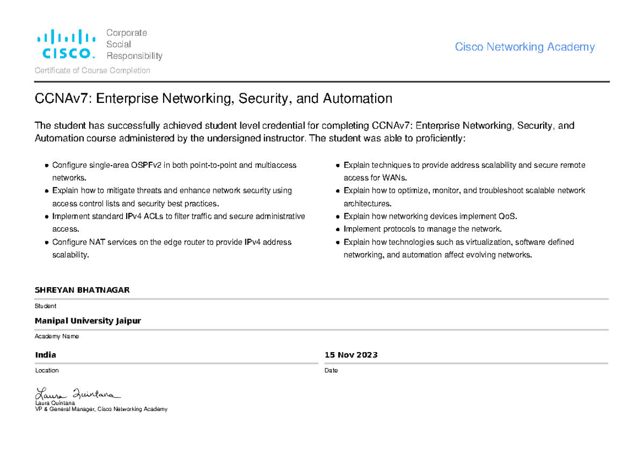Click the Certificate of Course Completion label
Screen dimensions: 644x455
[92, 71]
